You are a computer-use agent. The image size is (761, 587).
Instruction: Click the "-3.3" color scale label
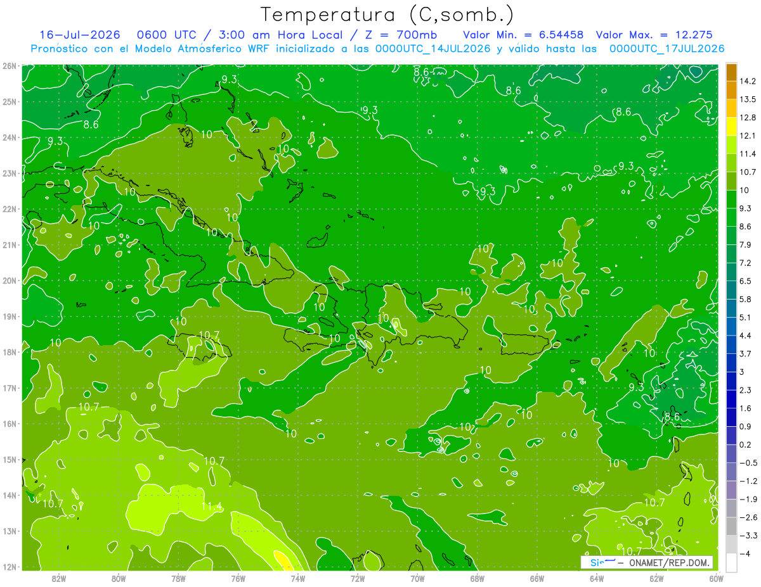tap(748, 535)
